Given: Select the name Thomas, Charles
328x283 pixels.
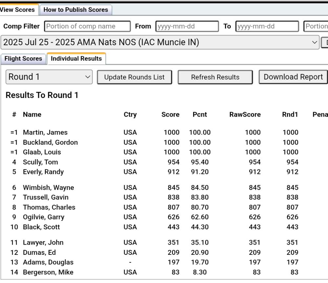Looking at the screenshot, I should tap(49, 207).
